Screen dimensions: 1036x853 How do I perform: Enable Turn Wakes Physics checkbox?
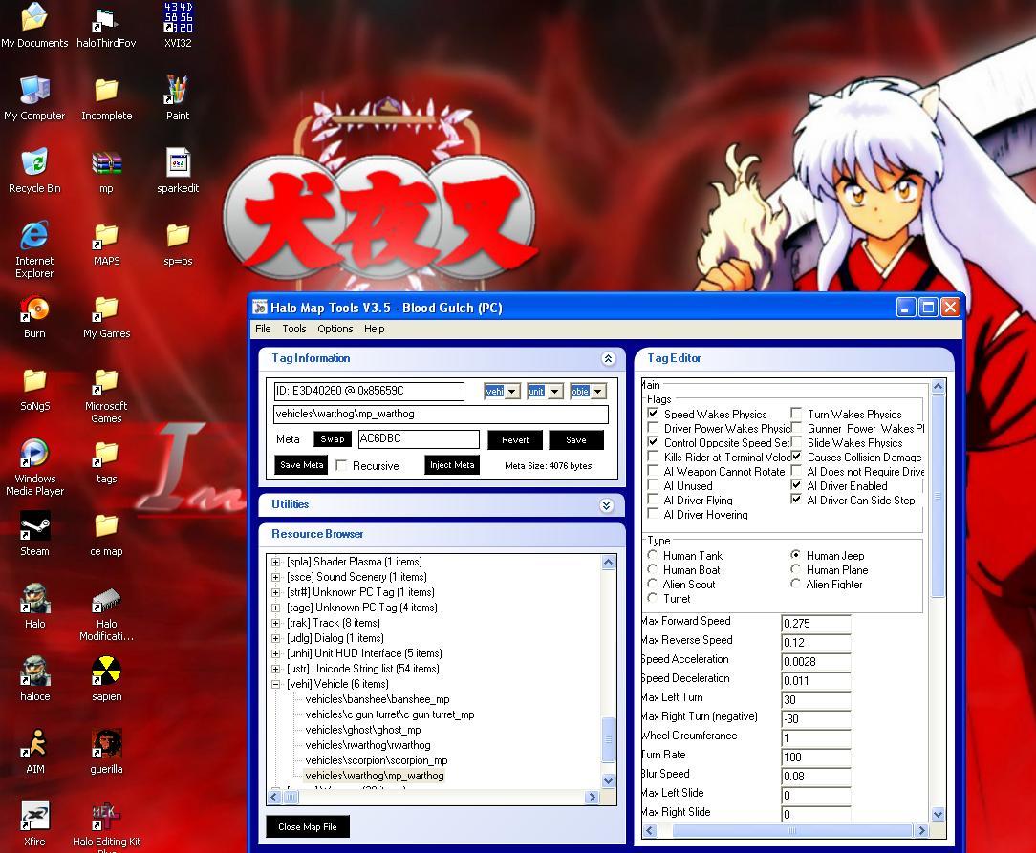(x=796, y=414)
